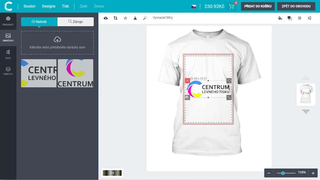This screenshot has width=320, height=180.
Task: Select the crop tool
Action: (115, 18)
